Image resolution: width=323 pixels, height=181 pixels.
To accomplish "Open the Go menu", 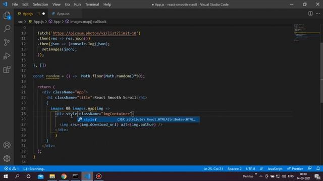I will pyautogui.click(x=67, y=5).
